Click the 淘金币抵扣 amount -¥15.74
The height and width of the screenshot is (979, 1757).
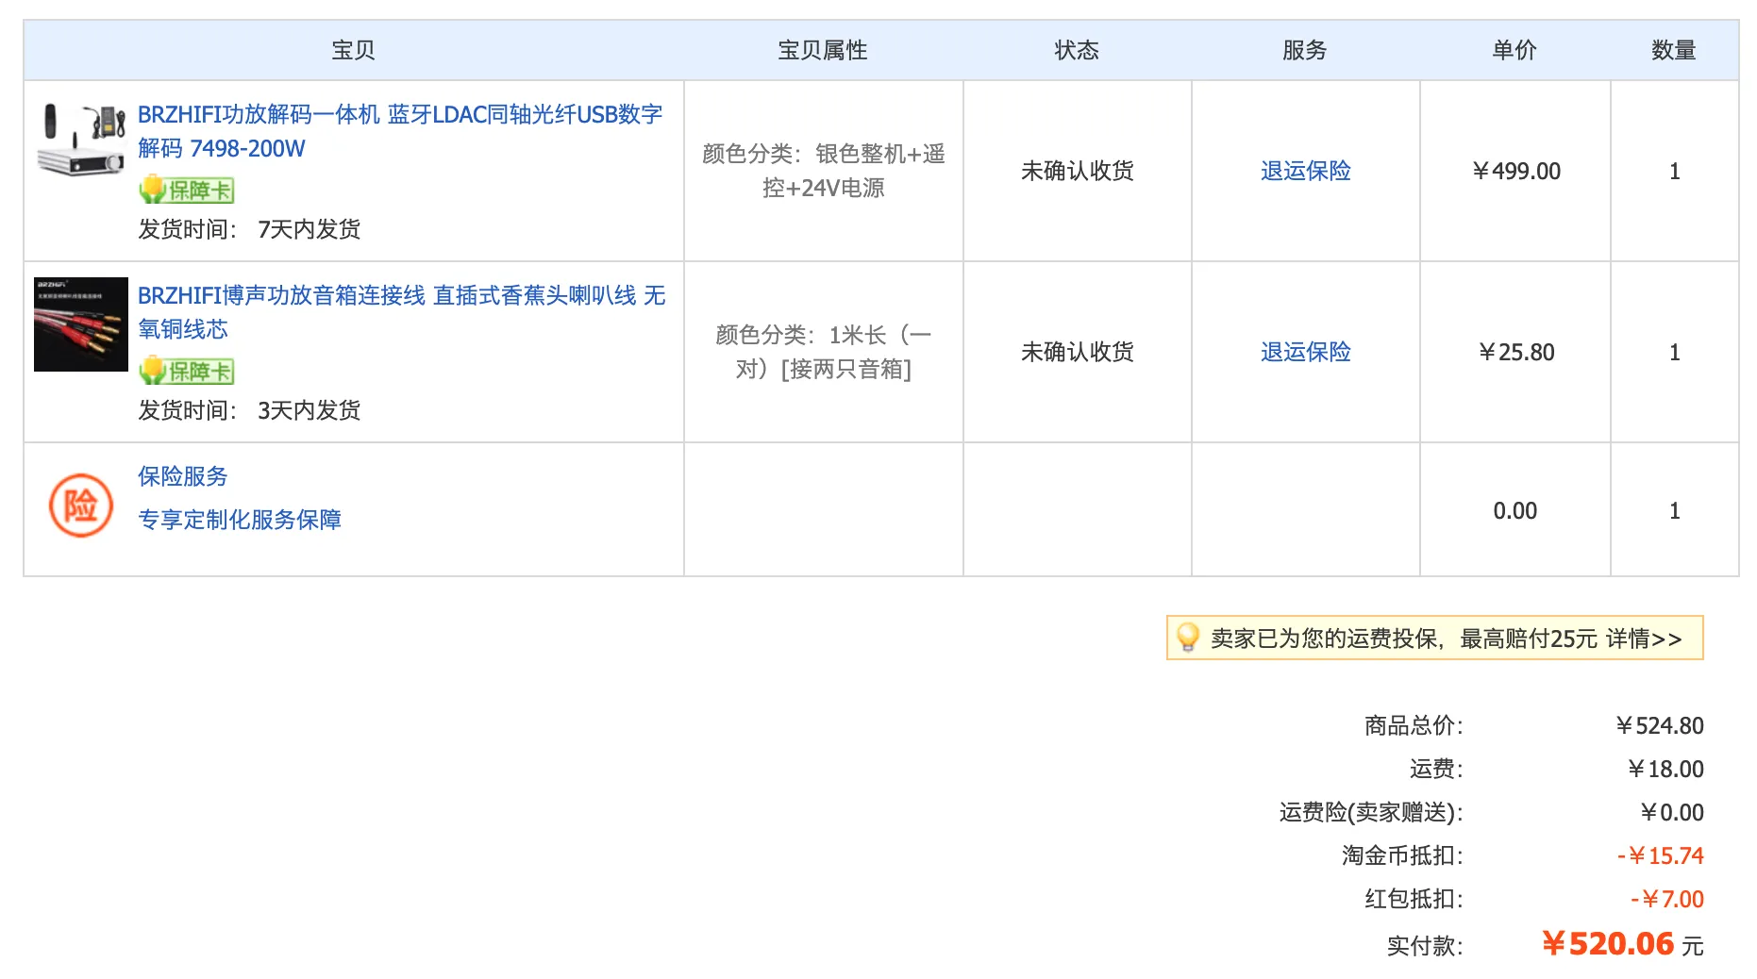tap(1661, 855)
